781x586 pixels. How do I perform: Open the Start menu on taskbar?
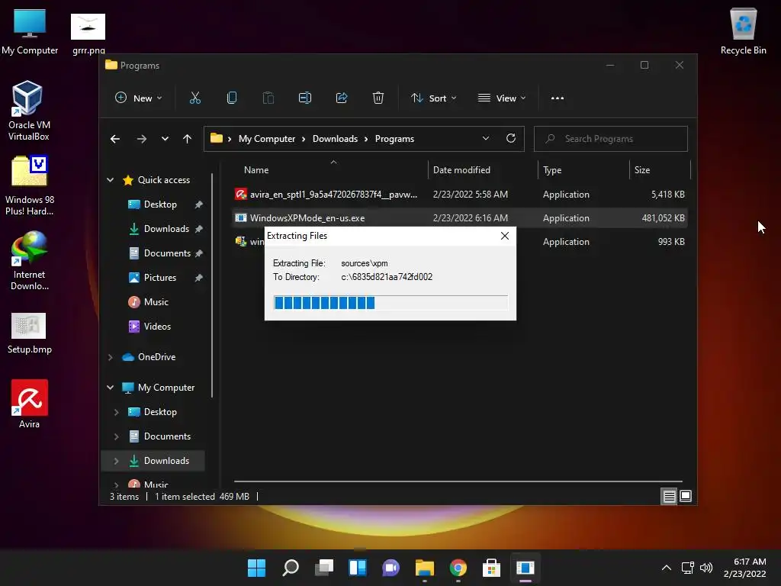(x=256, y=568)
